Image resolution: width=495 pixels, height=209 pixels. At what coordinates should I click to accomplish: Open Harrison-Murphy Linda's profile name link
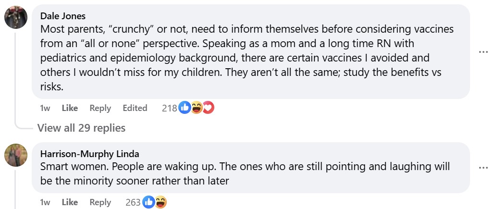click(90, 154)
